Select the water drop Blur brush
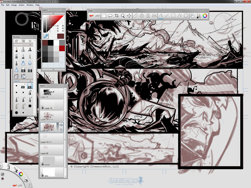The width and height of the screenshot is (251, 188). 30,63
